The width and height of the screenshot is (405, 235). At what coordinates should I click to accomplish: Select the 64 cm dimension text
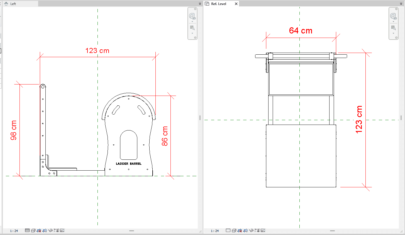tap(301, 31)
